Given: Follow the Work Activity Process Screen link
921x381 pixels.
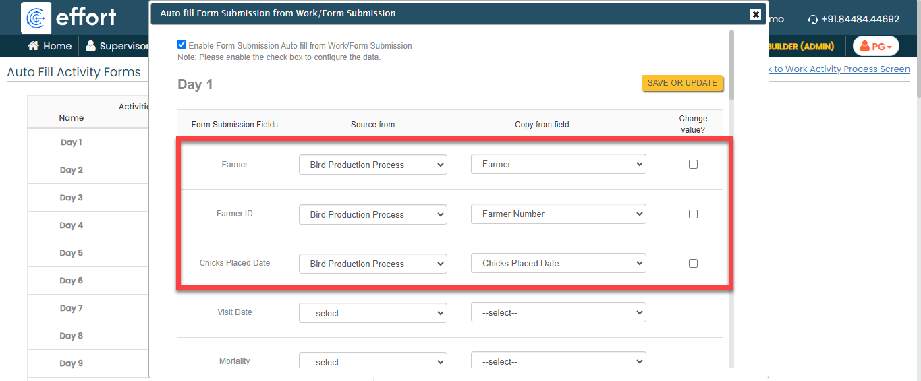Looking at the screenshot, I should point(842,69).
